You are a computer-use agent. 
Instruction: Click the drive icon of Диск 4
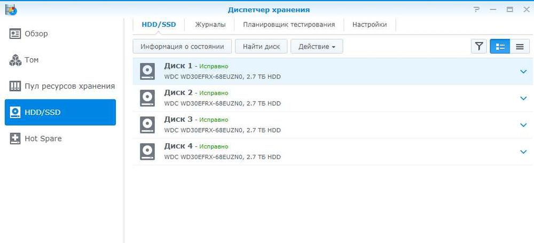(147, 152)
